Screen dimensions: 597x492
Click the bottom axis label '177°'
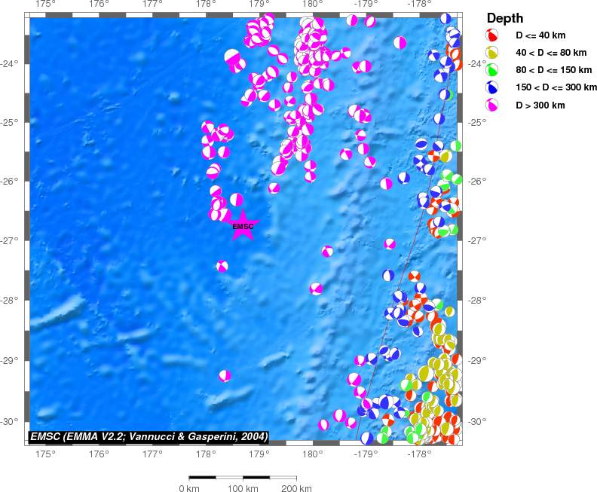[x=152, y=454]
